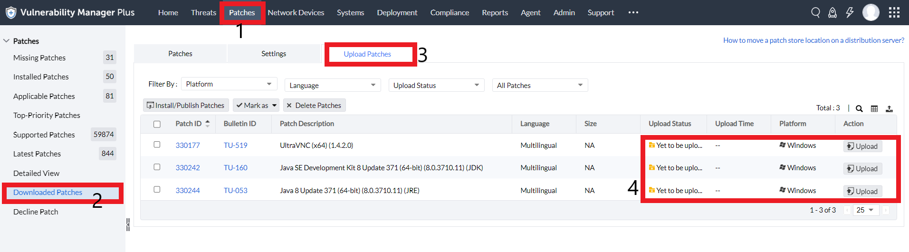Switch to the Upload Patches tab
This screenshot has height=252, width=909.
coord(367,54)
